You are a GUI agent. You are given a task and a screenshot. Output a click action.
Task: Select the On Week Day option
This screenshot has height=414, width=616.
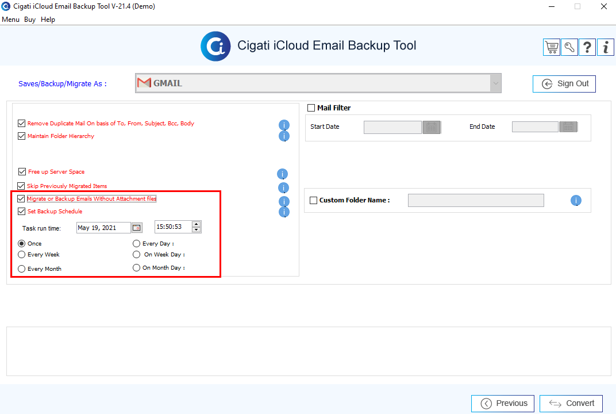136,255
